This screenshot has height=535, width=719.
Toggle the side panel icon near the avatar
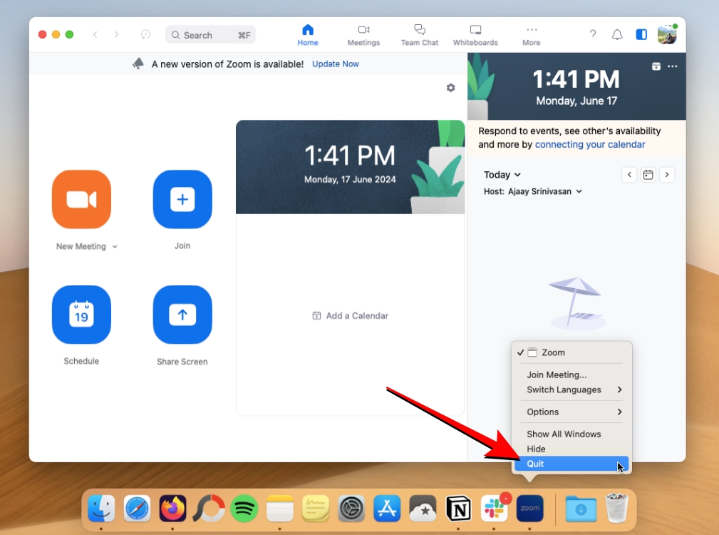(x=641, y=34)
